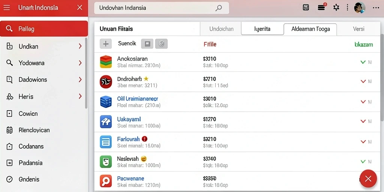Open the Oill Uraimiananeçr link
Screen dimensions: 384x192
(x=138, y=99)
